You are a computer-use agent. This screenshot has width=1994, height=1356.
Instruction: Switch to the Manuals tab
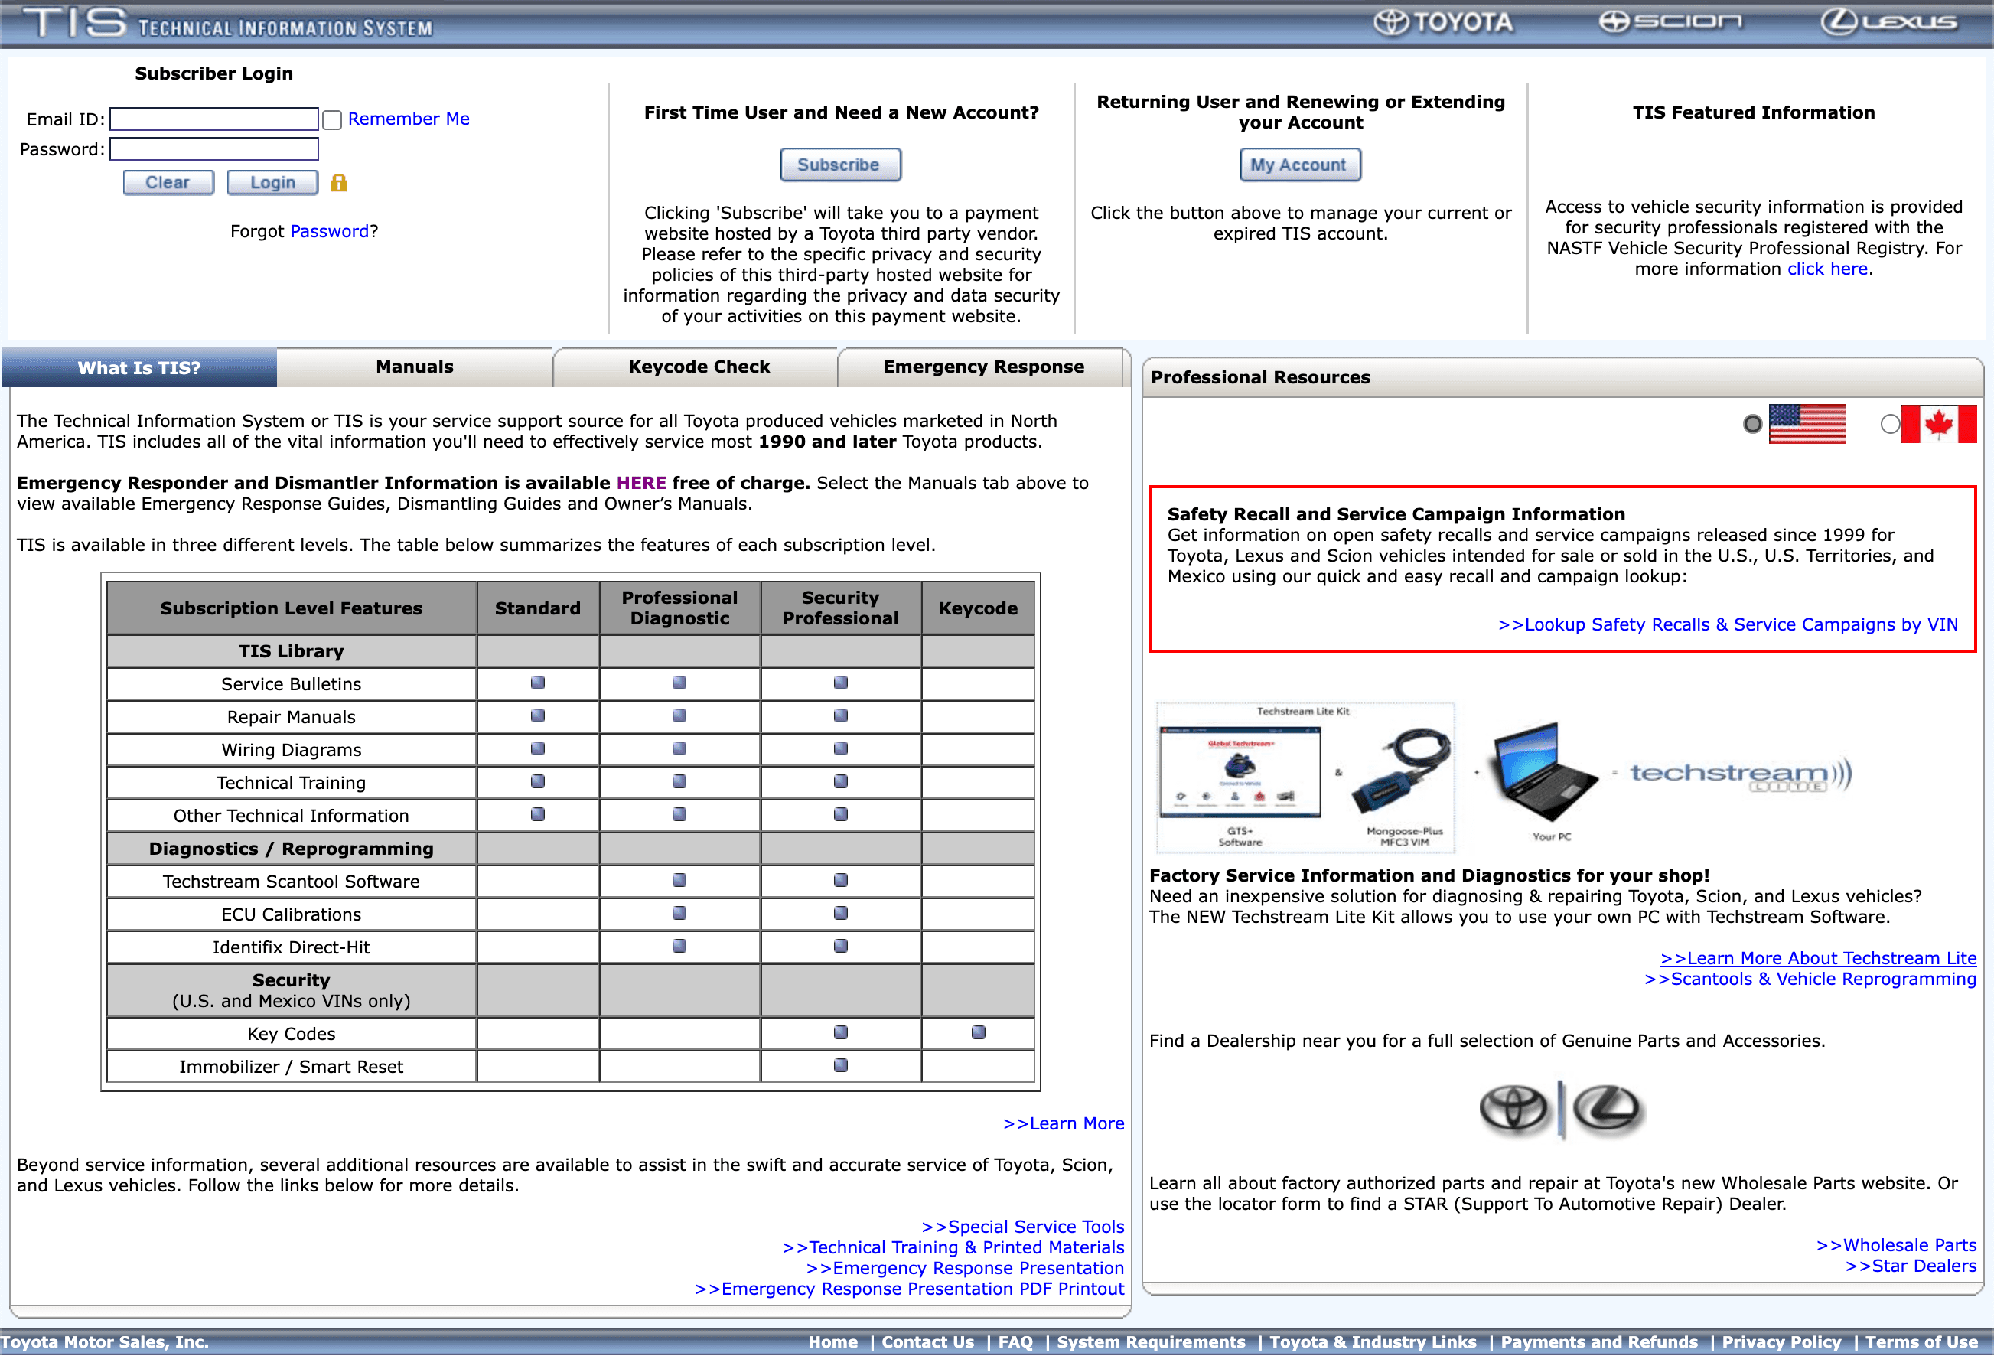point(415,367)
